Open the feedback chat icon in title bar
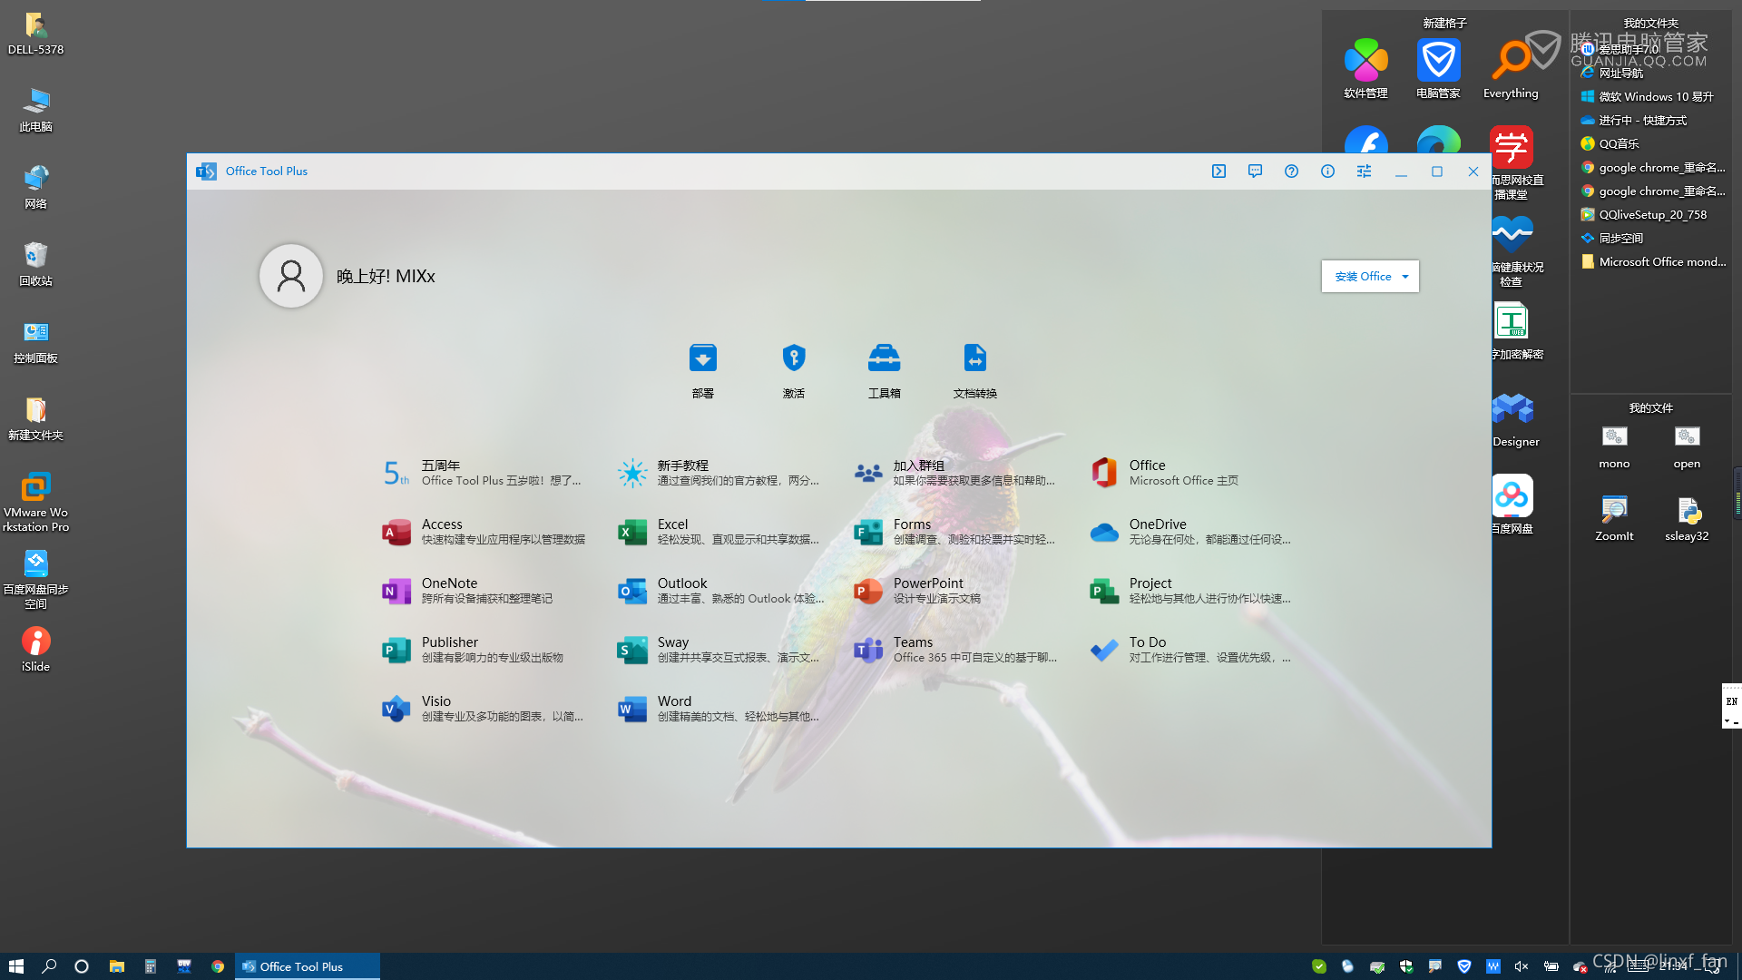Viewport: 1742px width, 980px height. 1255,171
